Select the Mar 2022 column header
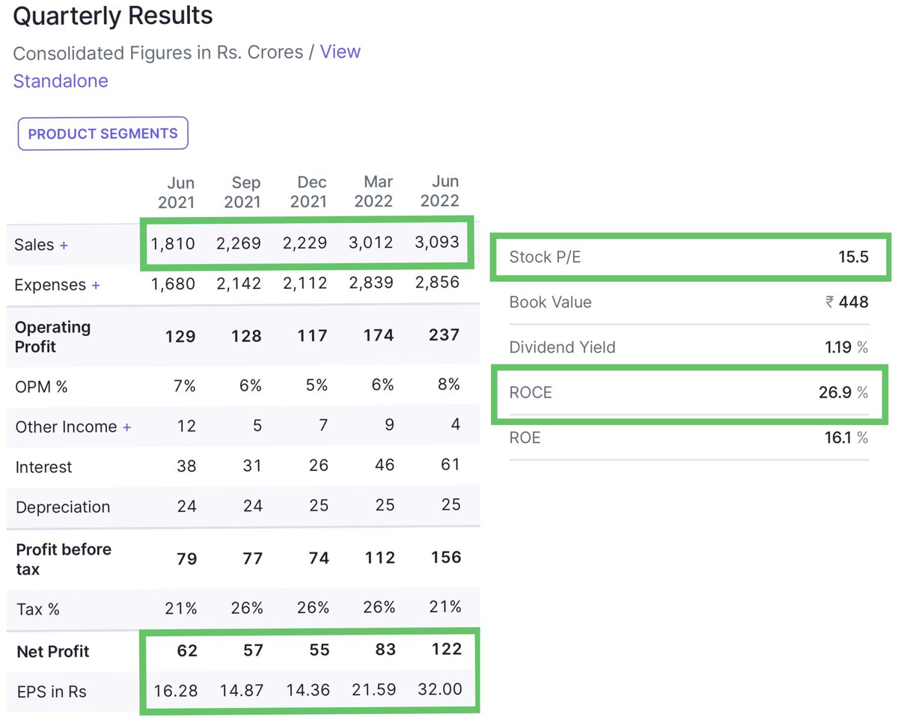The height and width of the screenshot is (726, 898). pos(375,191)
